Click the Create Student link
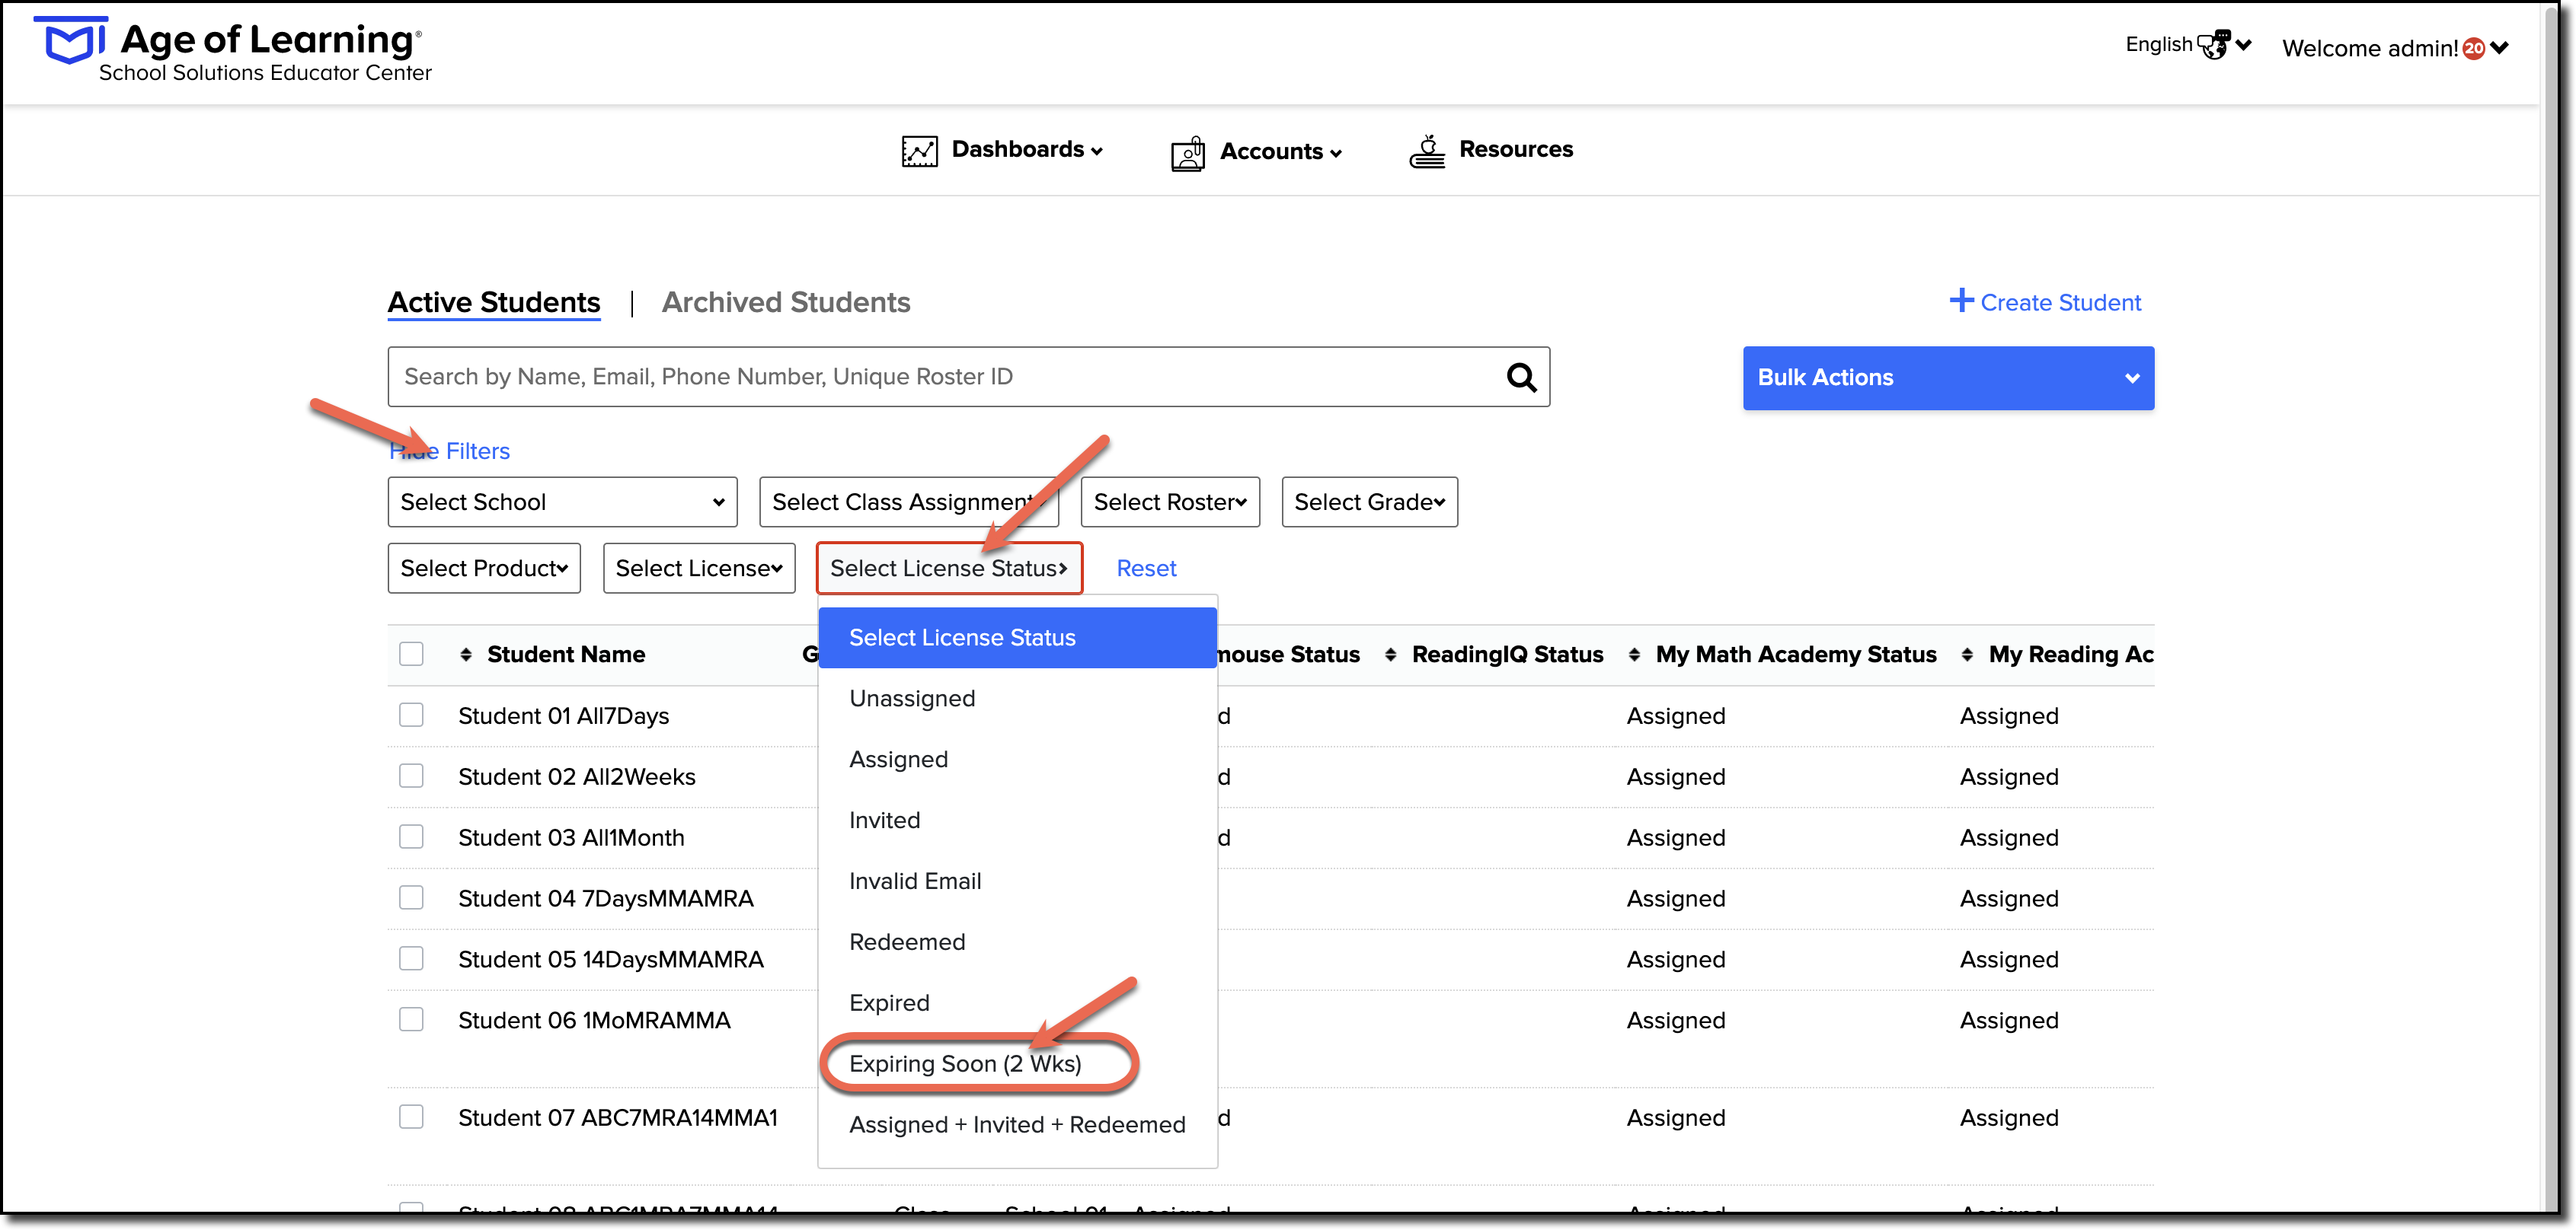 click(2045, 301)
